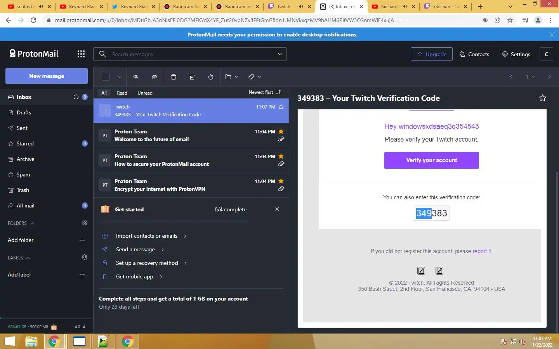Open the label as tag menu

pyautogui.click(x=255, y=77)
